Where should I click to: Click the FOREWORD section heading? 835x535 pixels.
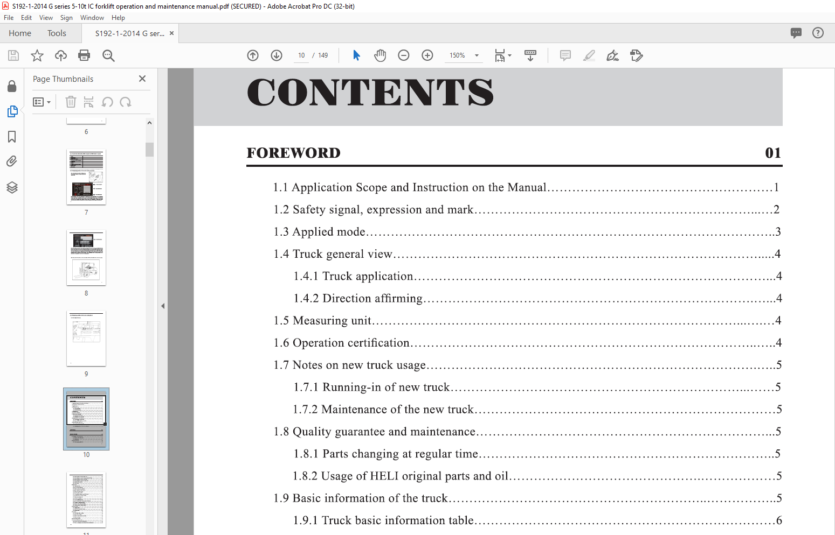(294, 153)
